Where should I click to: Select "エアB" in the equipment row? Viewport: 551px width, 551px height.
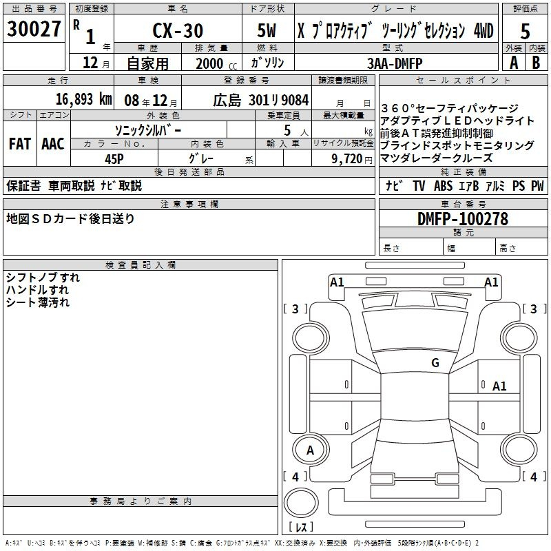coord(469,186)
